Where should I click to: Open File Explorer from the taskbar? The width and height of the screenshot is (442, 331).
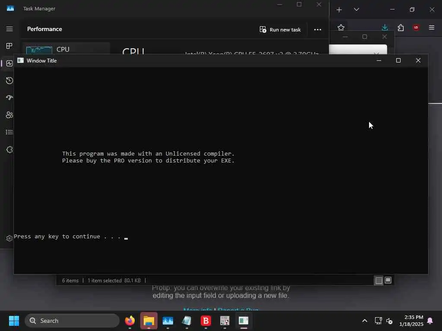pos(149,321)
